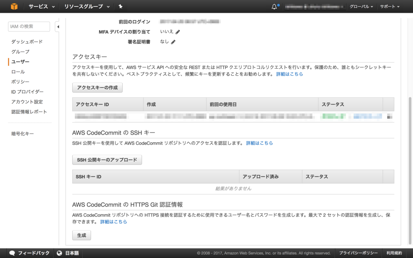413x258 pixels.
Task: Open 認証情報レポート in sidebar
Action: click(x=29, y=112)
